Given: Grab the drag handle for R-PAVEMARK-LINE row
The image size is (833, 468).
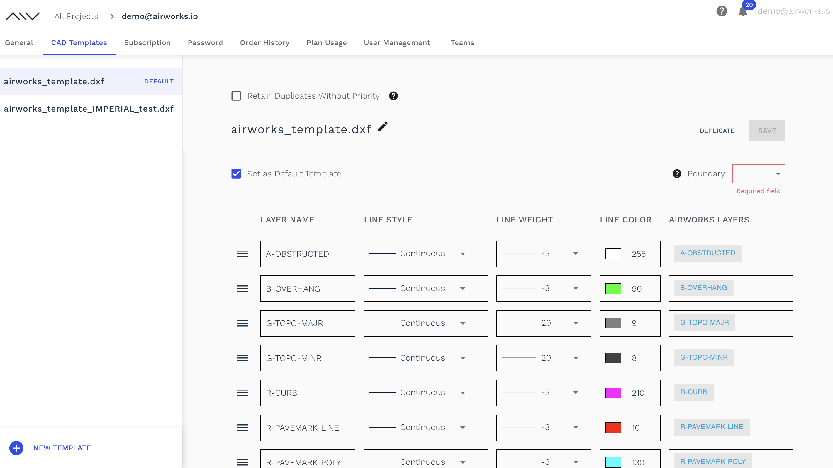Looking at the screenshot, I should [x=242, y=428].
